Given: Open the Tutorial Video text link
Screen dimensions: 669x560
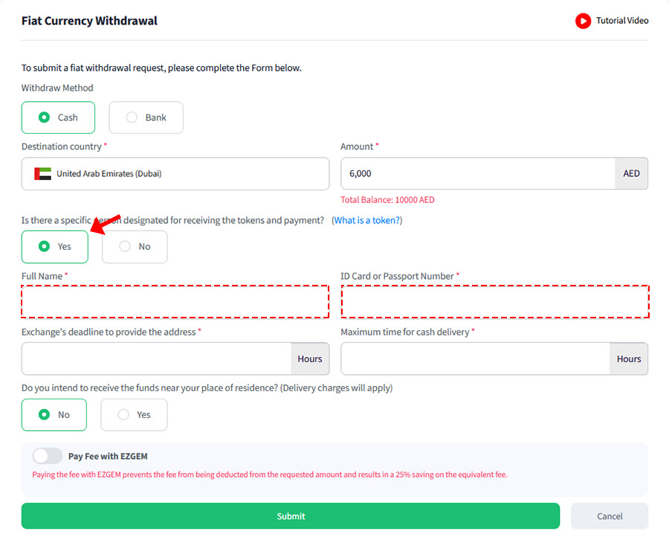Looking at the screenshot, I should click(622, 21).
